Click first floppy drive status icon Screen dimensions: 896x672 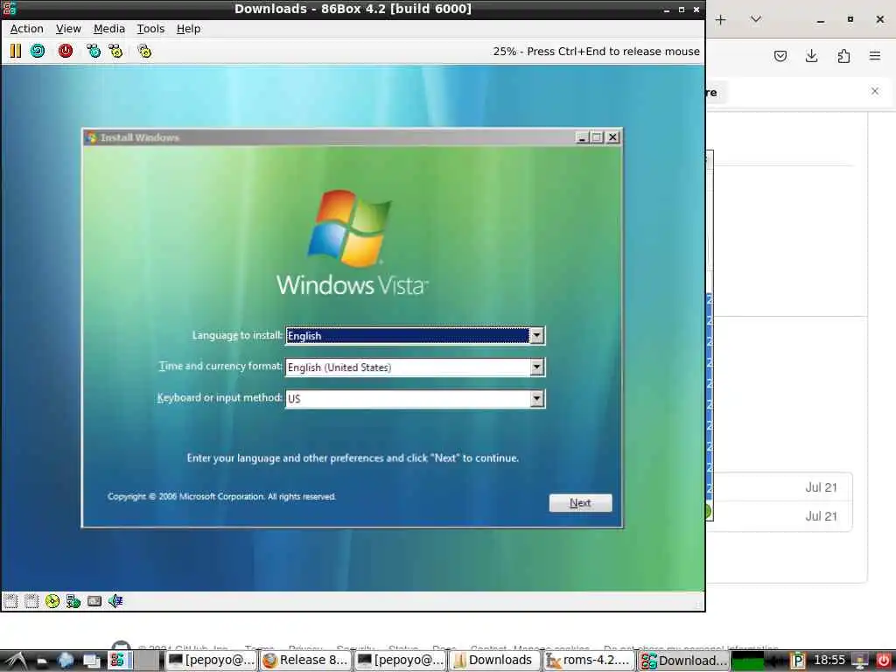(10, 600)
